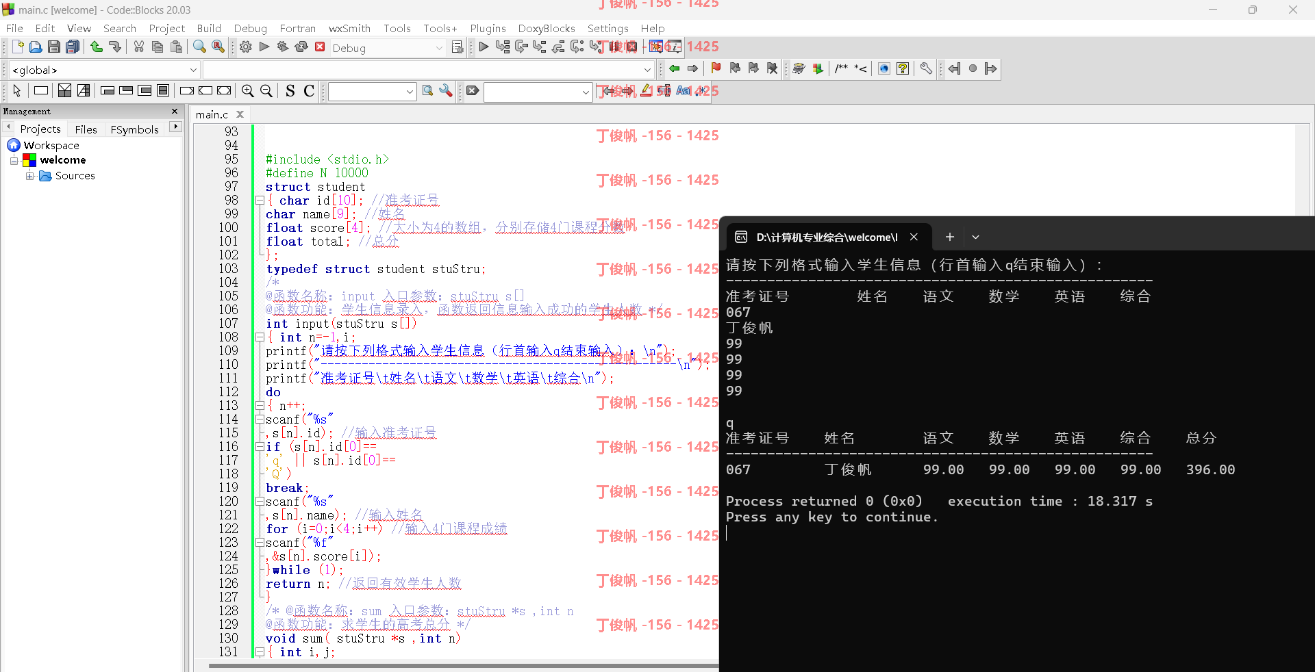
Task: Close the main.c editor tab
Action: pyautogui.click(x=240, y=114)
